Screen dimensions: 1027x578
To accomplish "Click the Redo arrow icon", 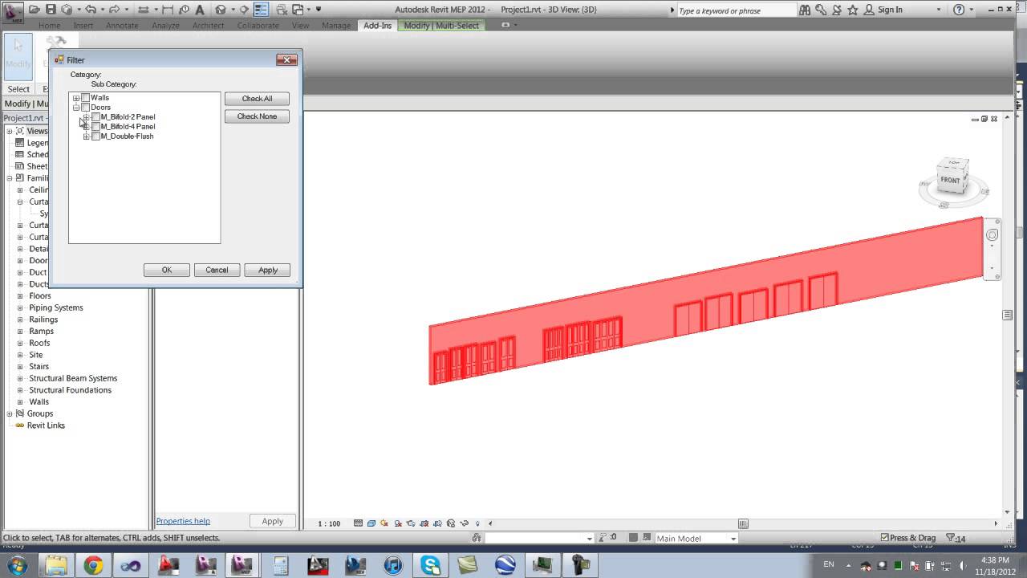I will pyautogui.click(x=112, y=10).
